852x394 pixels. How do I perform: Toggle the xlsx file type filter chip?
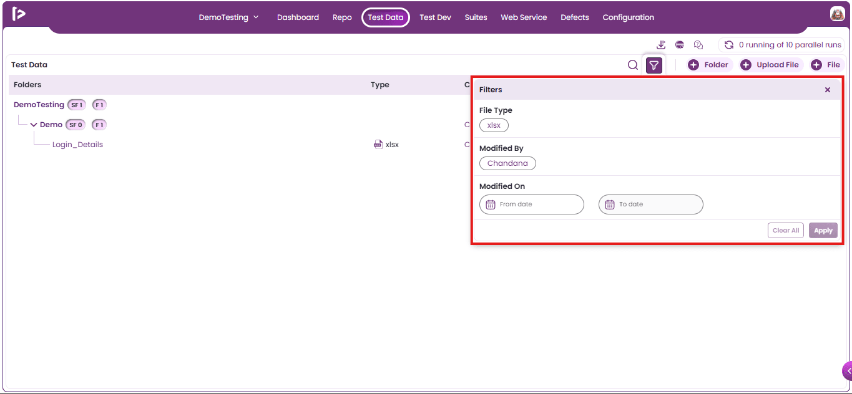[494, 125]
